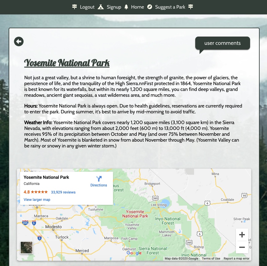Open the 33,929 reviews link
Image resolution: width=267 pixels, height=266 pixels.
(x=63, y=192)
